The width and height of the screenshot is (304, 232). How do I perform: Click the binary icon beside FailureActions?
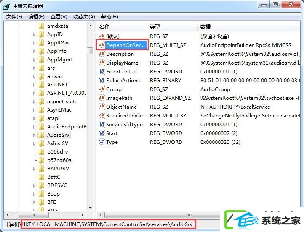click(102, 80)
